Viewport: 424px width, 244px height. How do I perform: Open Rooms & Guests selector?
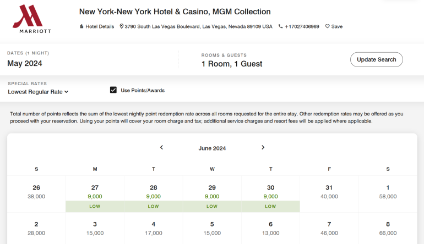[231, 64]
